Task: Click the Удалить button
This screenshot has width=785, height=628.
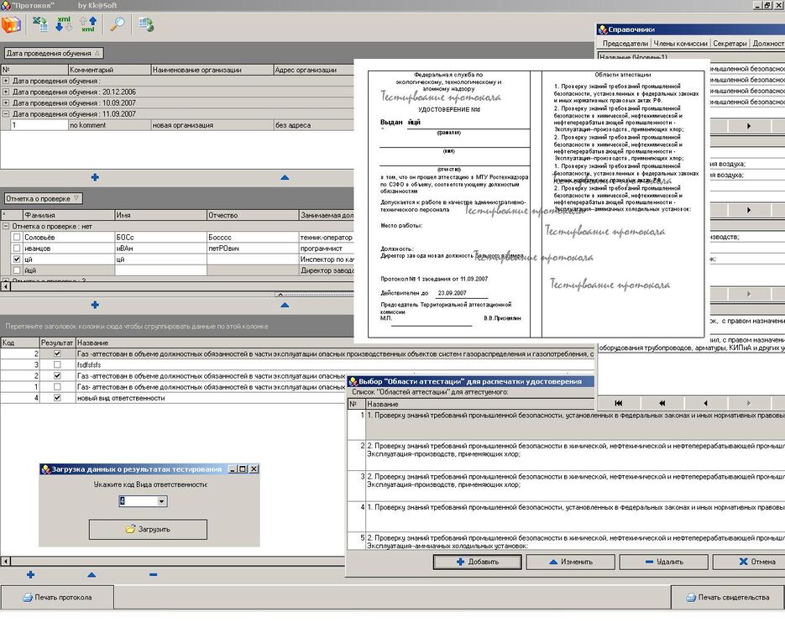Action: 664,562
